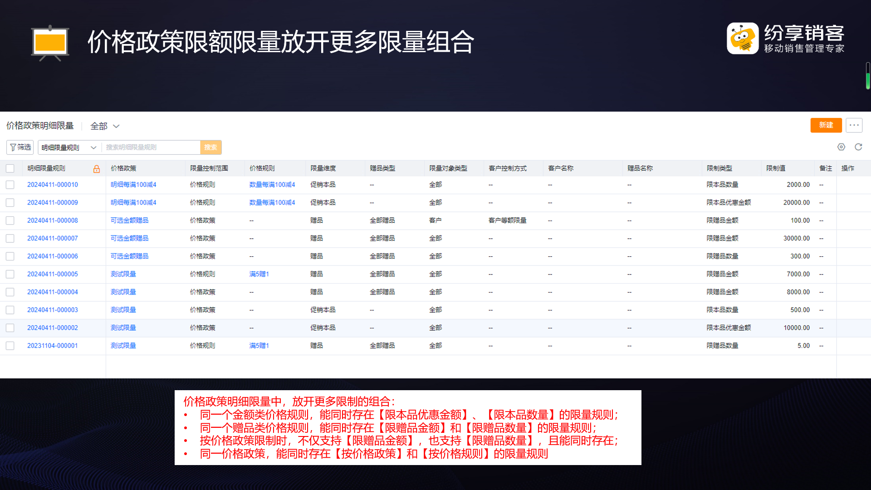Click the lock icon in 明细限量规则 header

(96, 168)
